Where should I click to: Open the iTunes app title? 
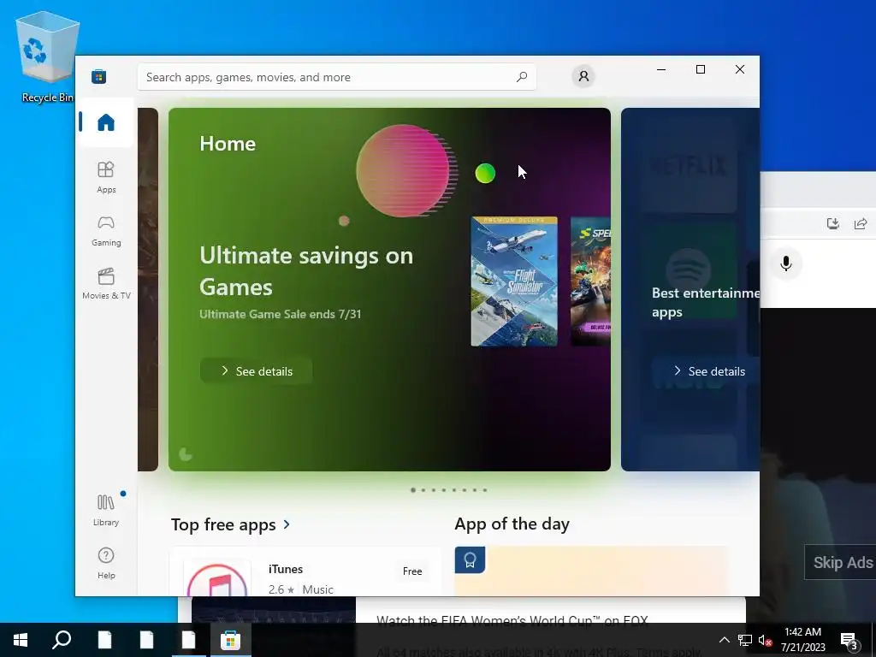click(286, 569)
